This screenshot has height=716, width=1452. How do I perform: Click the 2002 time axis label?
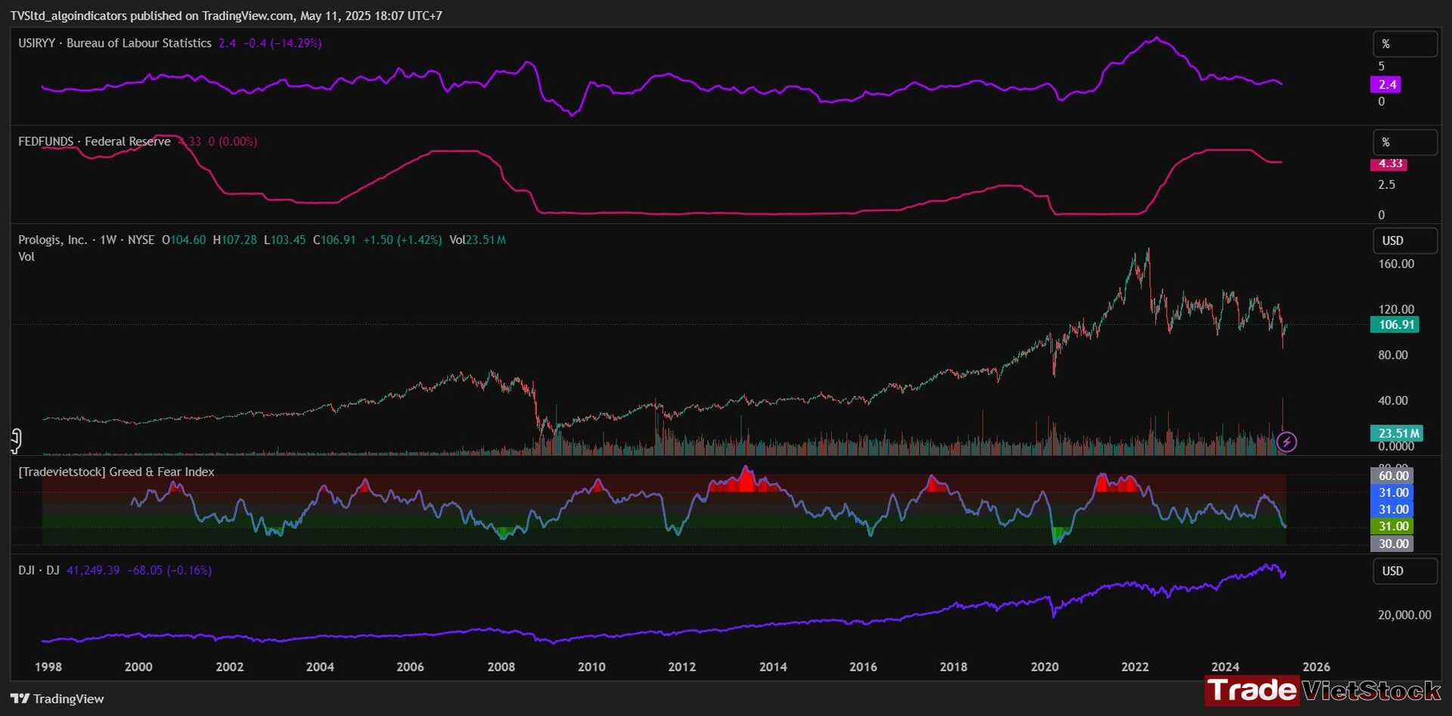tap(229, 667)
